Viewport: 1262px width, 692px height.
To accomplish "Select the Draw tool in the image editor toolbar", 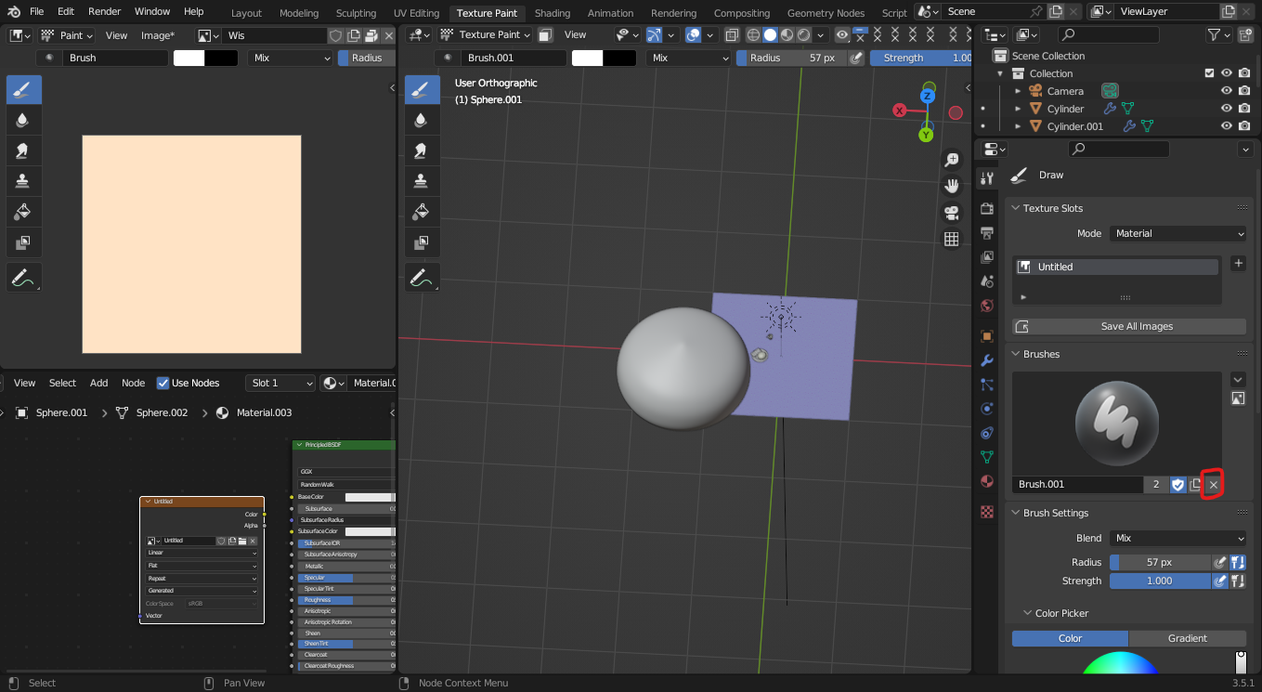I will [x=23, y=90].
